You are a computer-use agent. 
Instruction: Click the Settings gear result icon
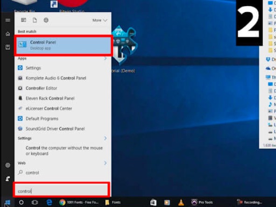coord(20,68)
